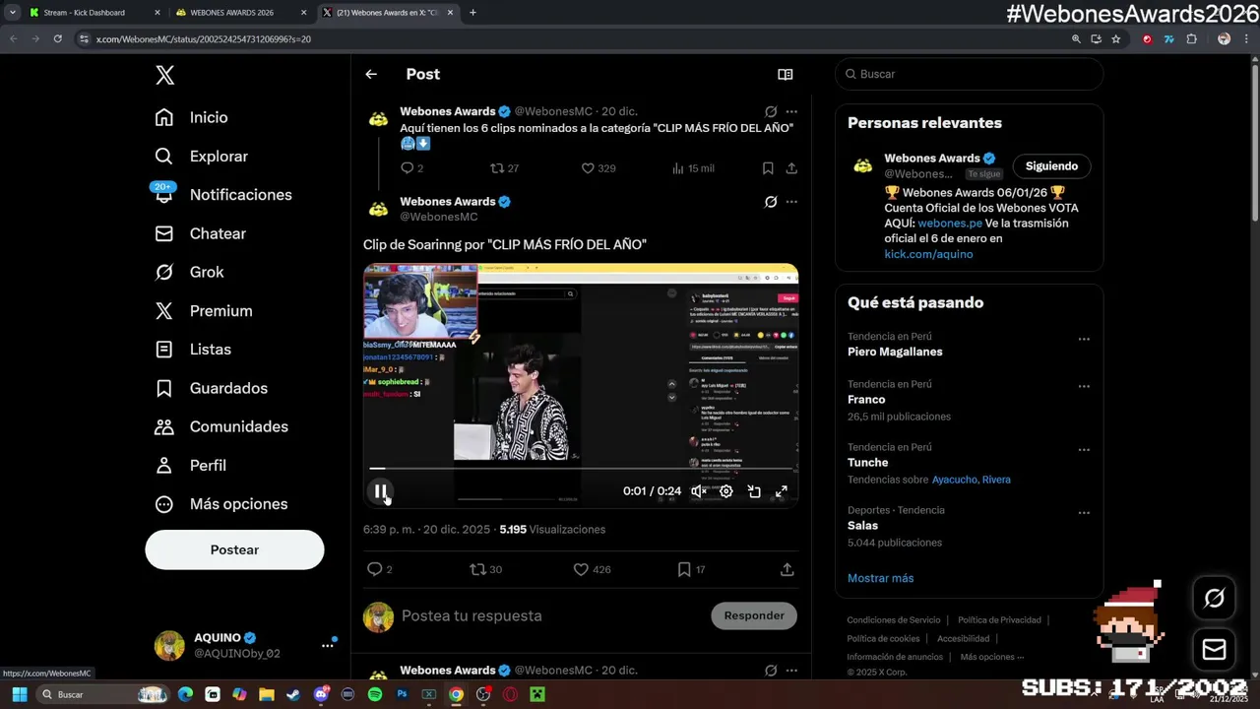
Task: Bookmark the first post by Webones Awards
Action: click(768, 168)
